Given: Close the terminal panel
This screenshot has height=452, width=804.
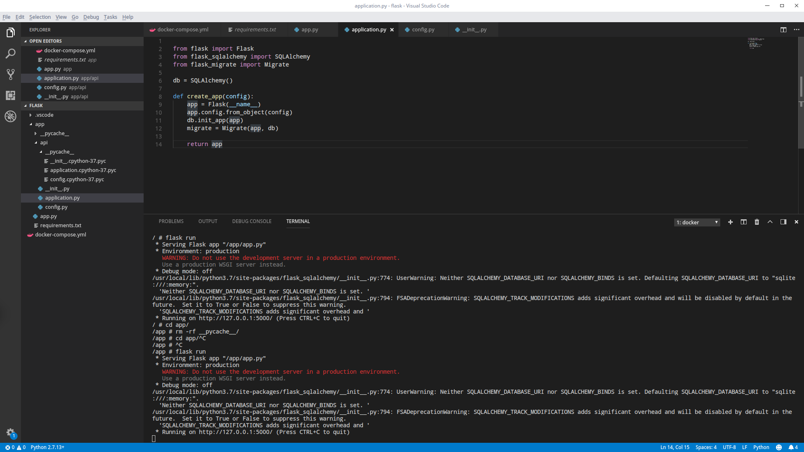Looking at the screenshot, I should [x=796, y=222].
